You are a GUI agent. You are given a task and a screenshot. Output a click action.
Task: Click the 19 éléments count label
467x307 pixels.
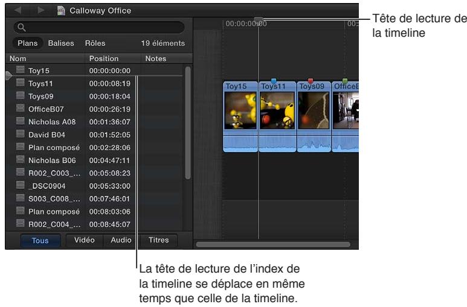click(163, 43)
